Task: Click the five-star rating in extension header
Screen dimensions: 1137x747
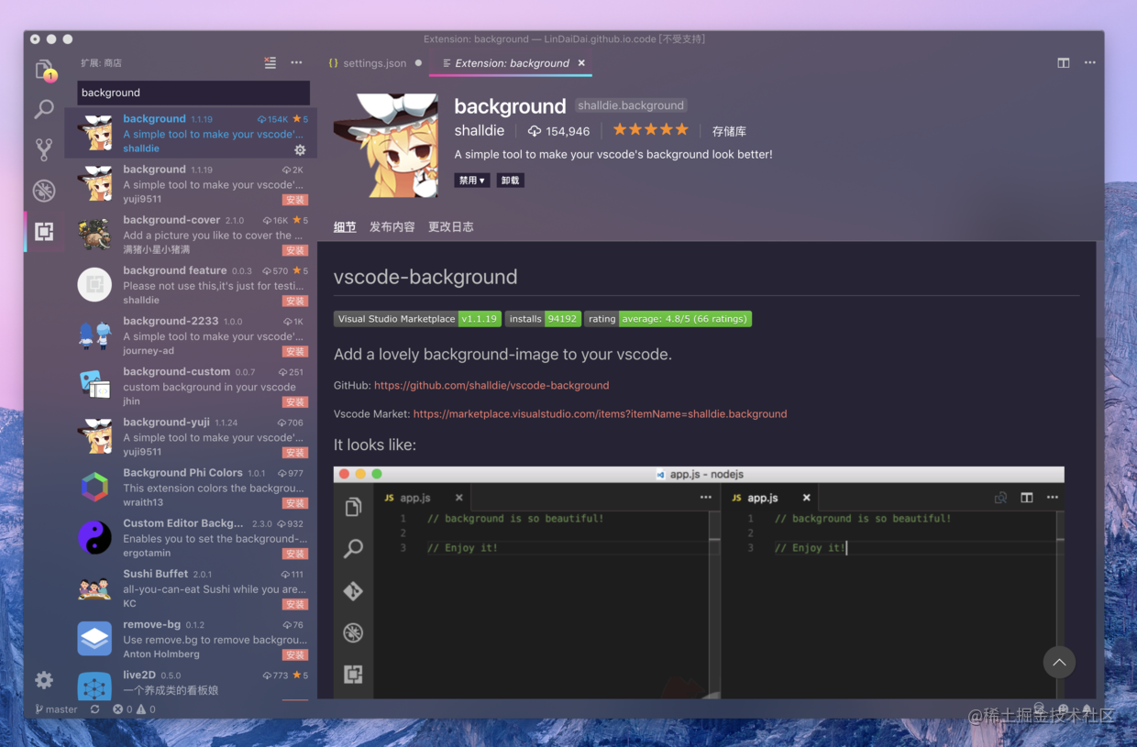Action: point(650,130)
